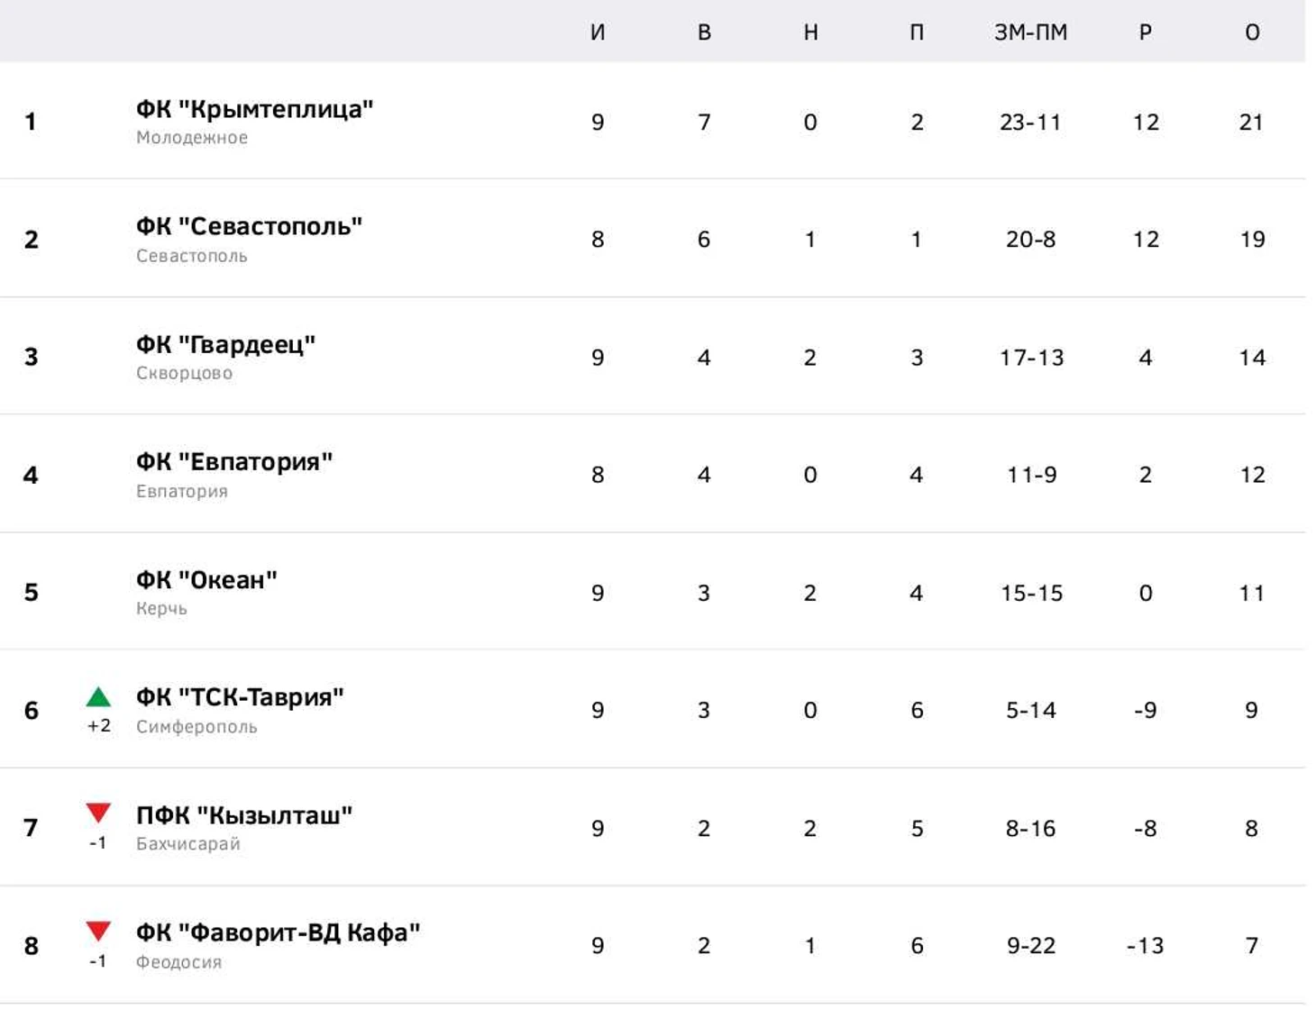
Task: Select the ПФК "Кызылташ" team name
Action: (244, 815)
